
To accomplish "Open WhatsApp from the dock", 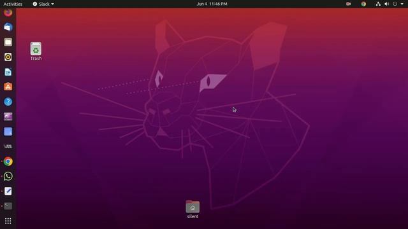I will (8, 176).
